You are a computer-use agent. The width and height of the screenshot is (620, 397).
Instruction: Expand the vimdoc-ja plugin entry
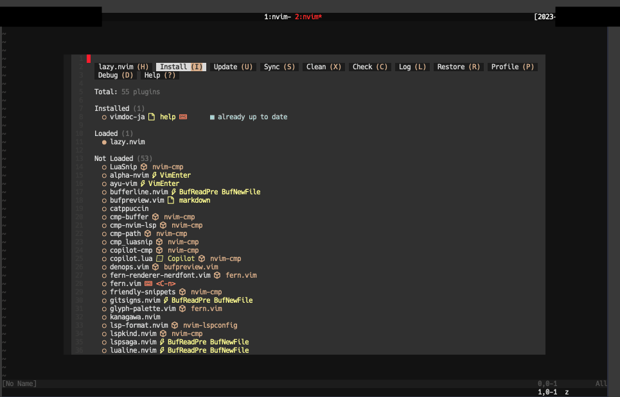click(127, 117)
